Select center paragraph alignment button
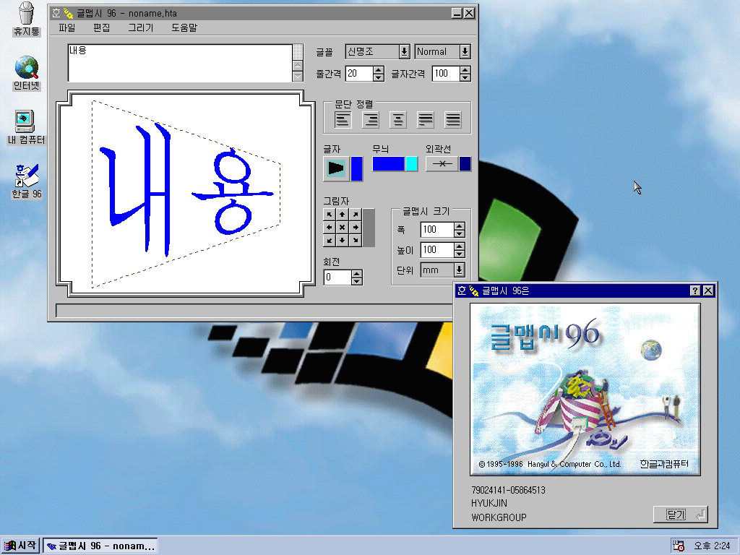This screenshot has width=740, height=555. tap(398, 119)
